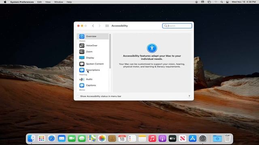Go back to the previous preference pane
This screenshot has width=259, height=145.
[x=93, y=26]
